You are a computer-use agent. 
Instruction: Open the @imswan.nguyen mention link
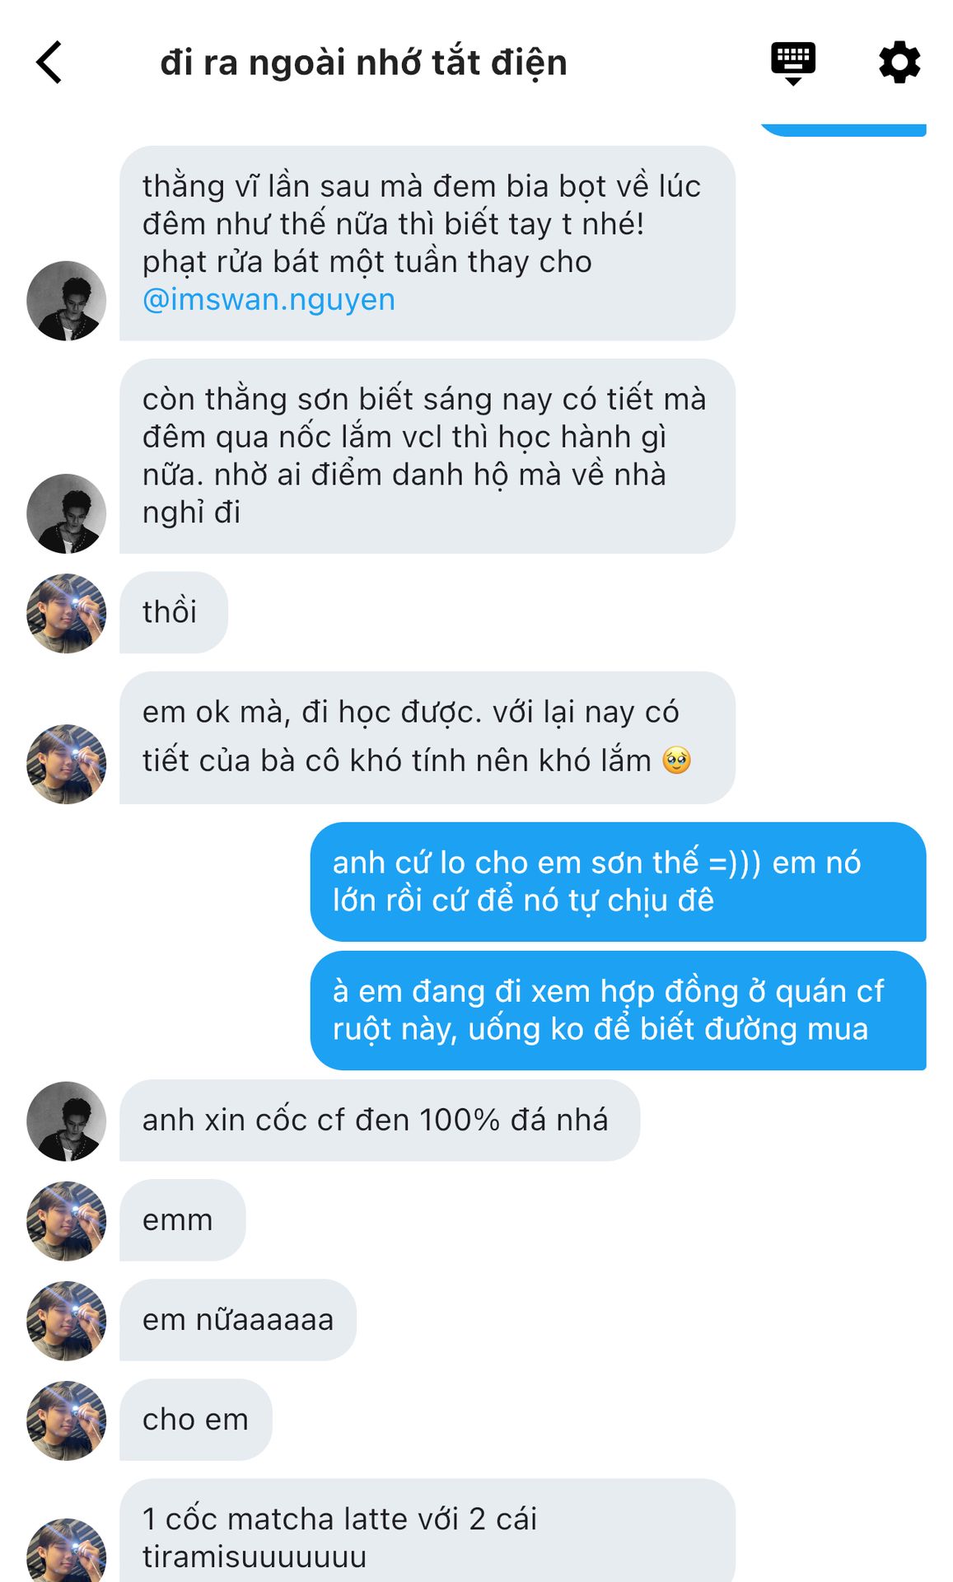tap(269, 300)
